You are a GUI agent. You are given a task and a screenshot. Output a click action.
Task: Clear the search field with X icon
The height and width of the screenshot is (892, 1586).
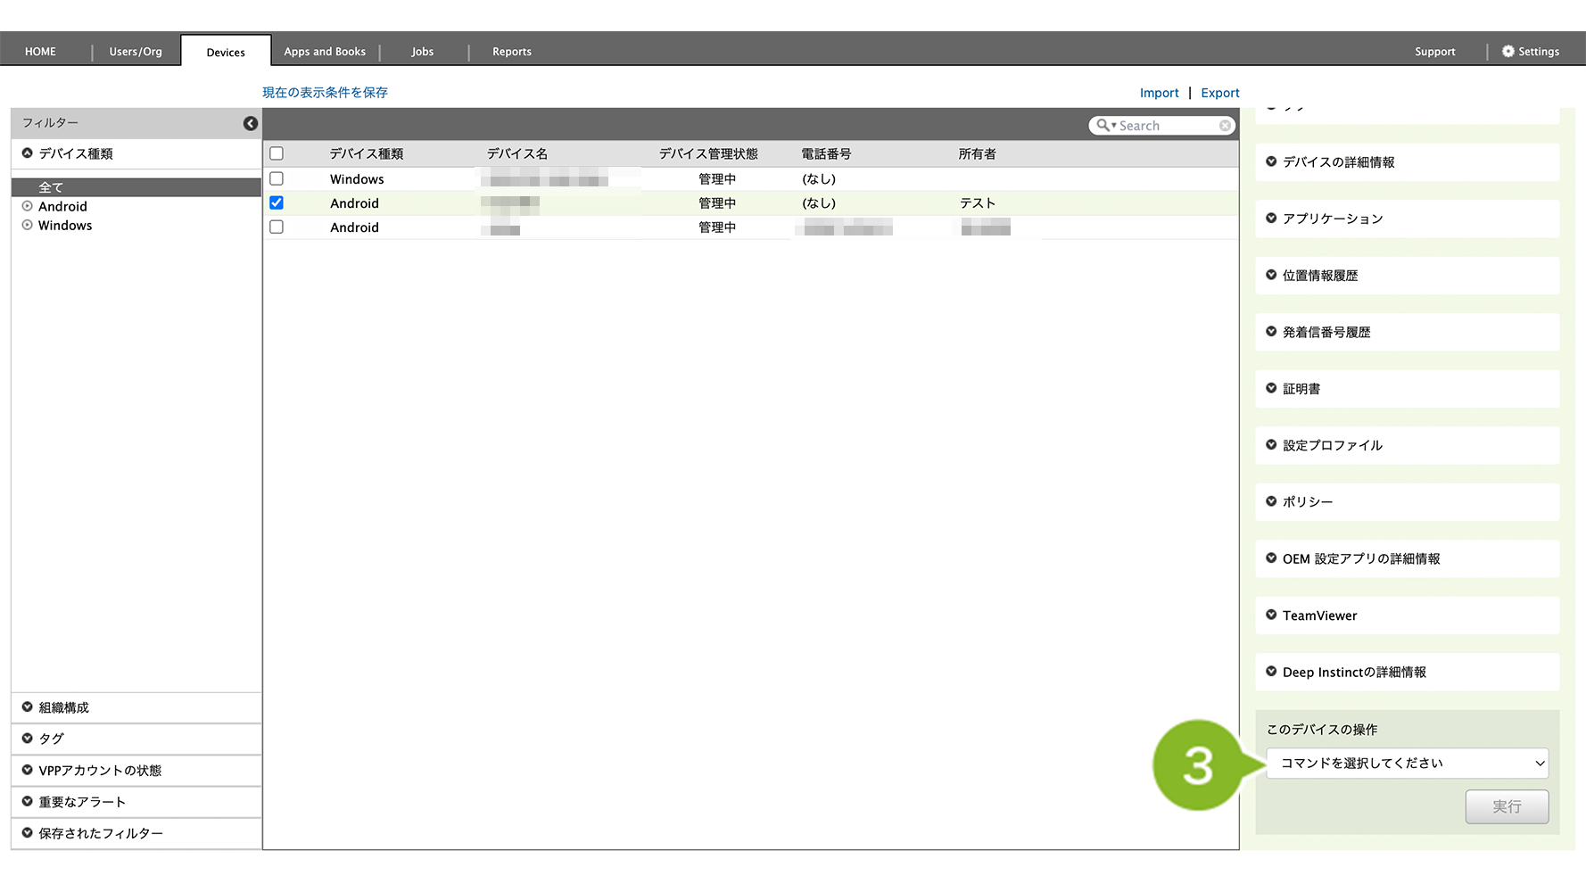coord(1225,126)
